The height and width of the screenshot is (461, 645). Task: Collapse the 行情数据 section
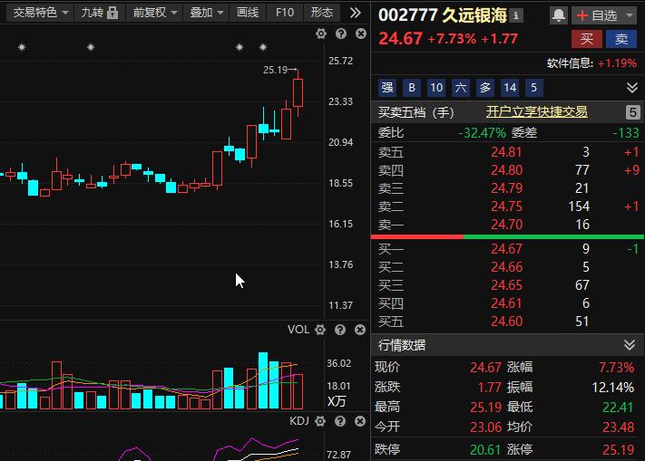(630, 345)
